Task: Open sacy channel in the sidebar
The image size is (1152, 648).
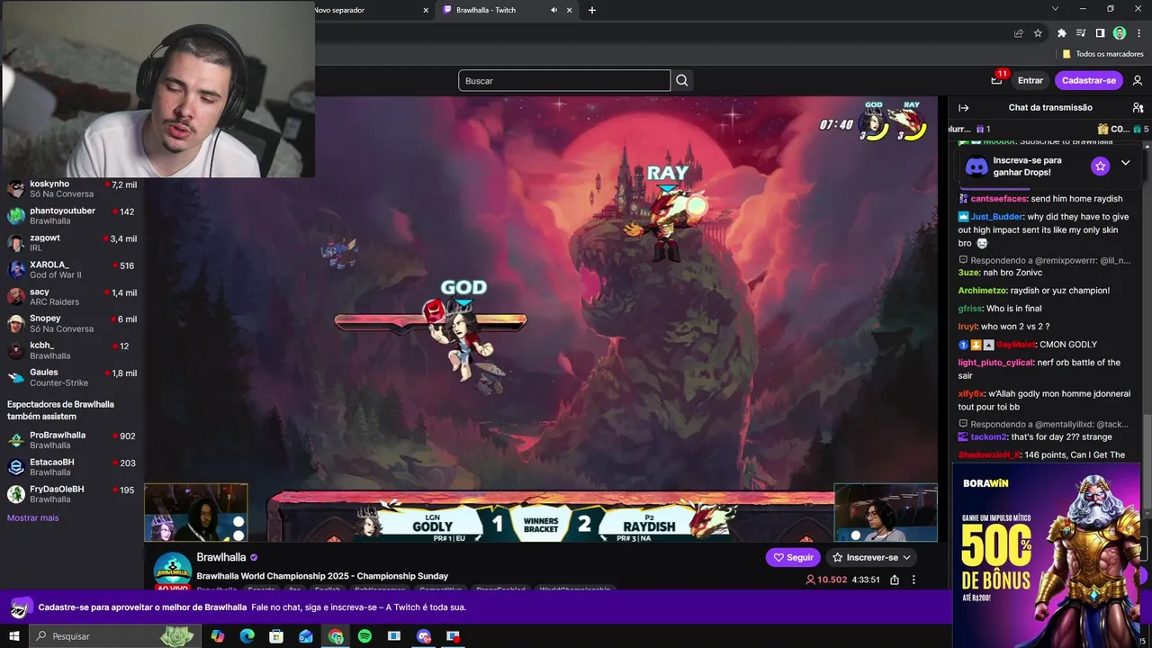Action: coord(72,297)
